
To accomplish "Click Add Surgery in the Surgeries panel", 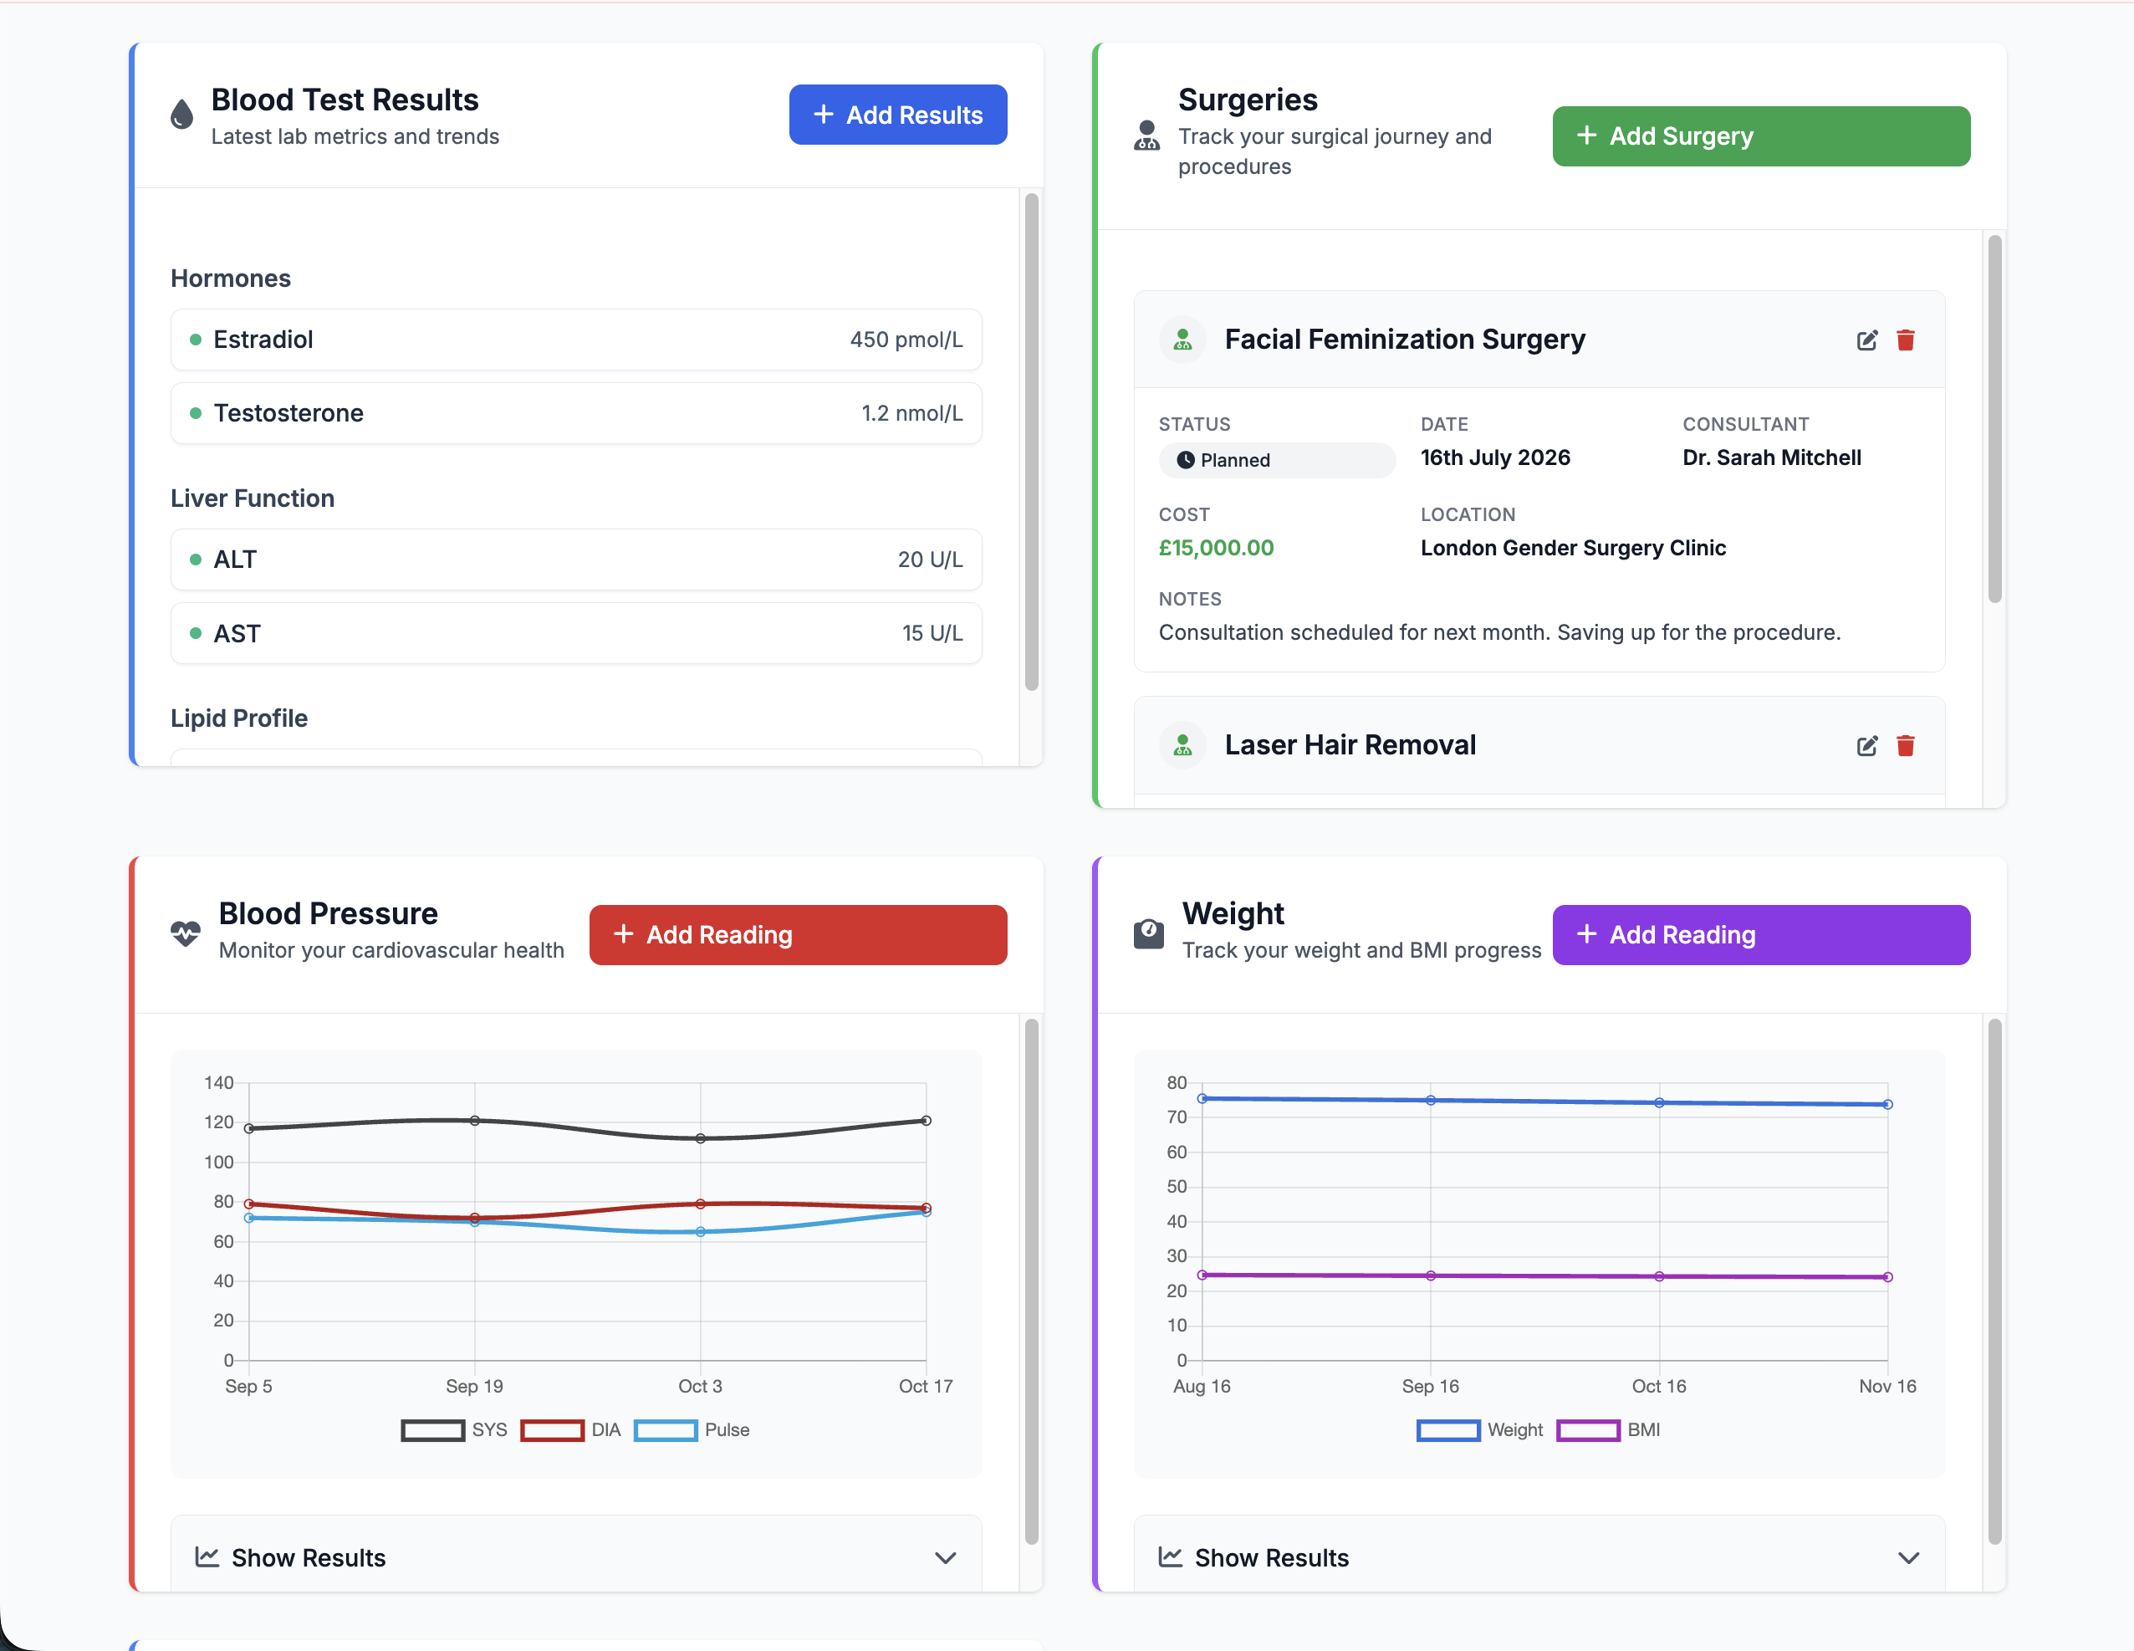I will (x=1761, y=135).
